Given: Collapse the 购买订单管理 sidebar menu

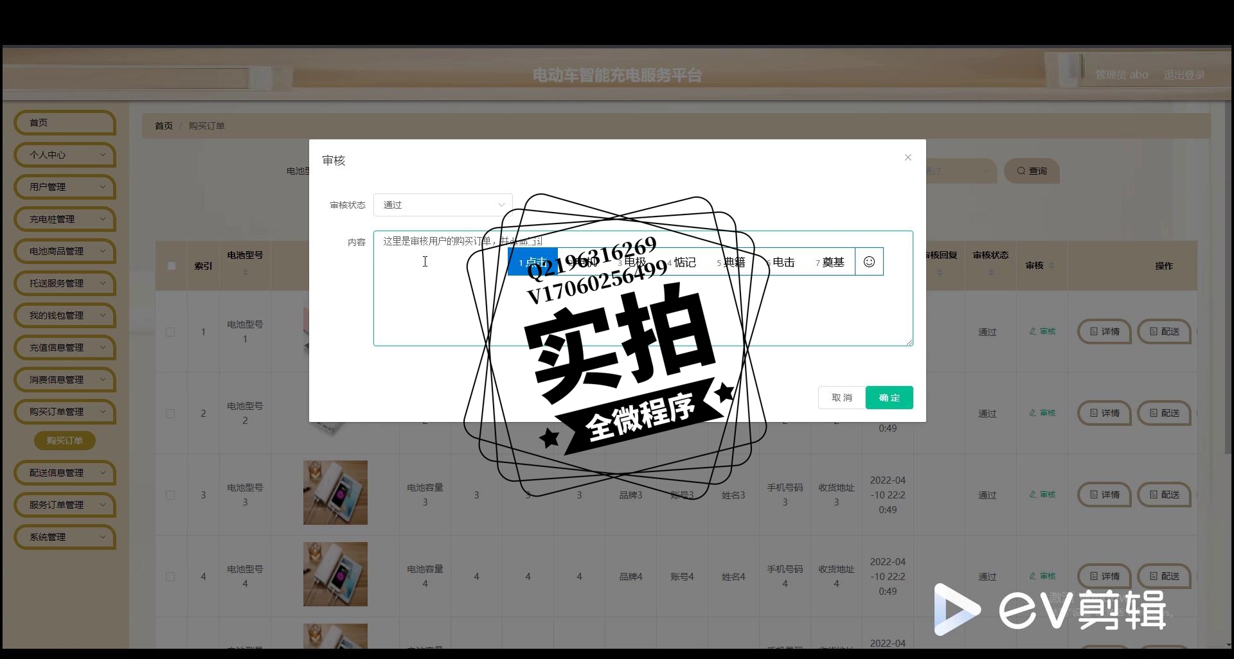Looking at the screenshot, I should pyautogui.click(x=64, y=412).
